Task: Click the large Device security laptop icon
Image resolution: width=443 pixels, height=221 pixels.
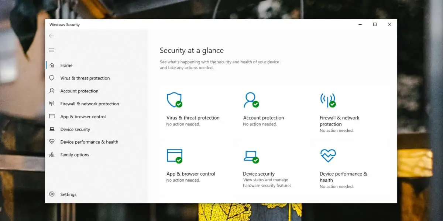Action: click(251, 157)
